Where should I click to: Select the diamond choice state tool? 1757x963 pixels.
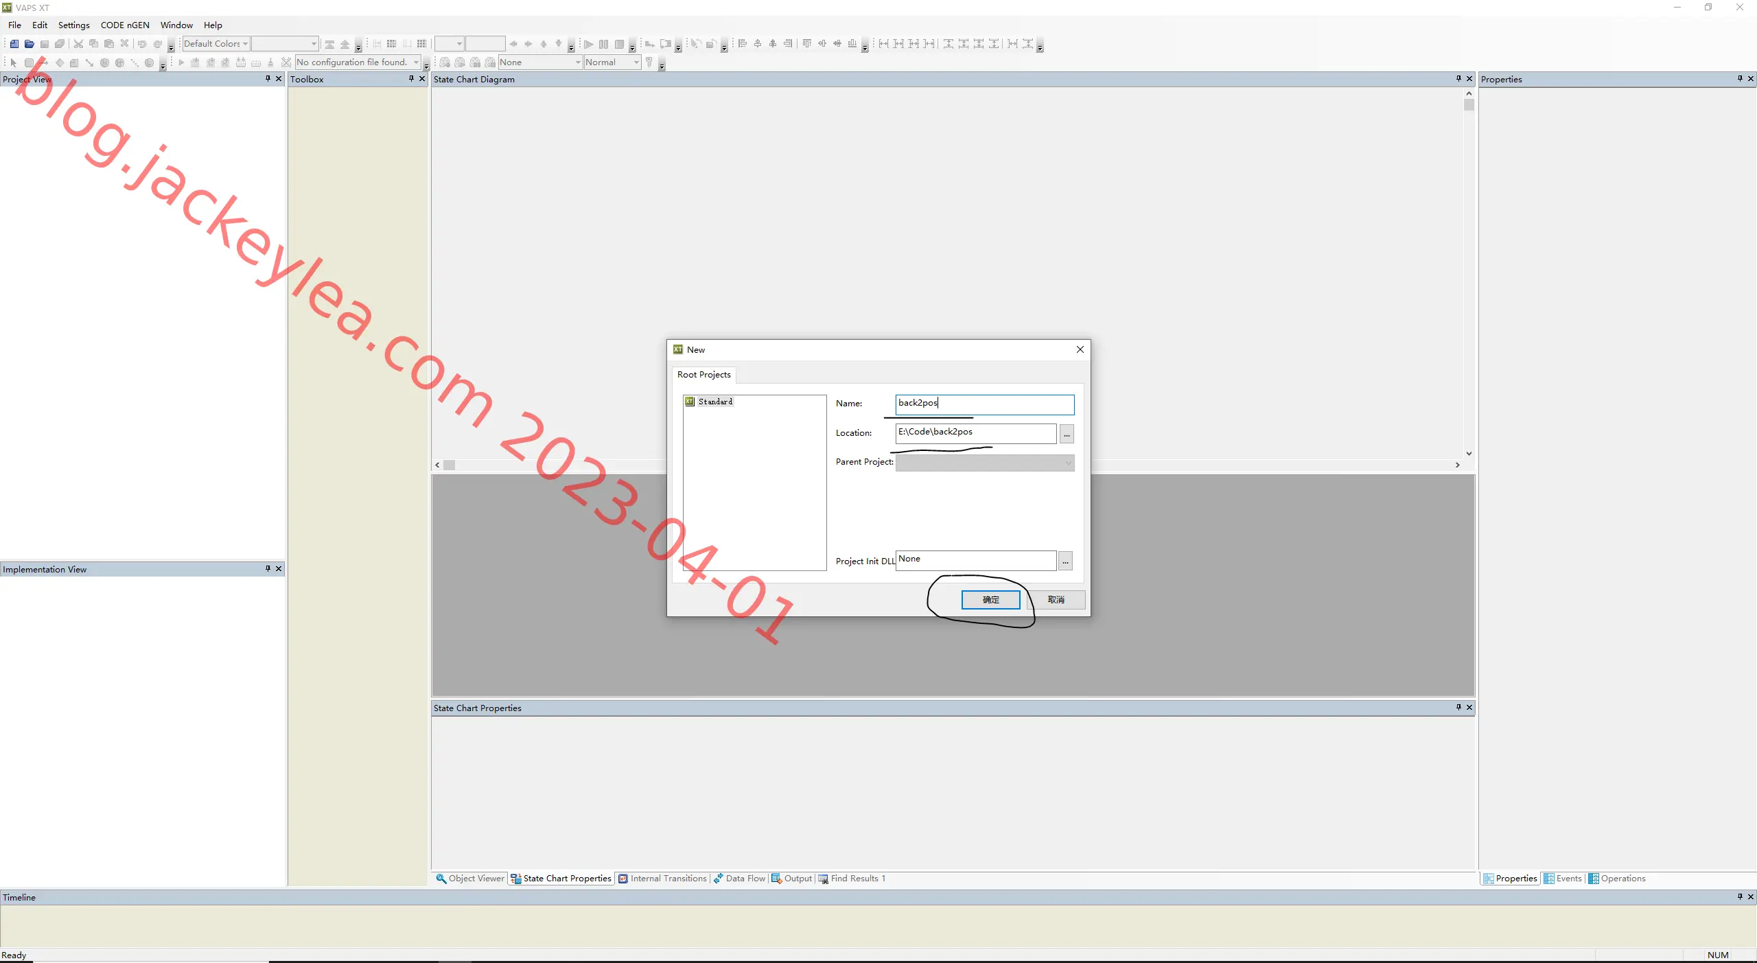(x=60, y=62)
